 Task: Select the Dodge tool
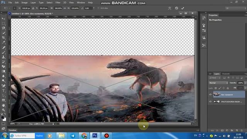click(x=3, y=81)
